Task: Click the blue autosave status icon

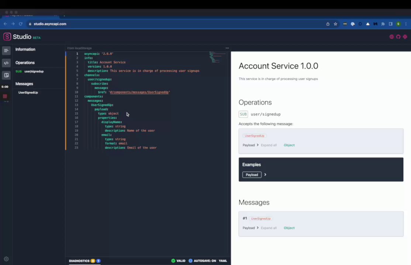Action: pos(190,261)
